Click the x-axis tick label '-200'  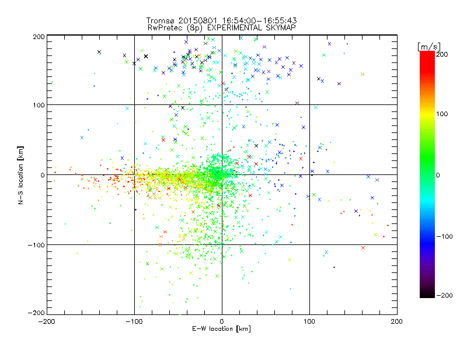47,321
